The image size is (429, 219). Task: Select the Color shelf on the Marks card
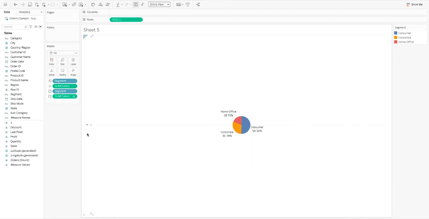[52, 61]
